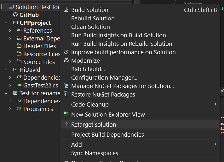Select the Test for rename project name

coord(40,93)
